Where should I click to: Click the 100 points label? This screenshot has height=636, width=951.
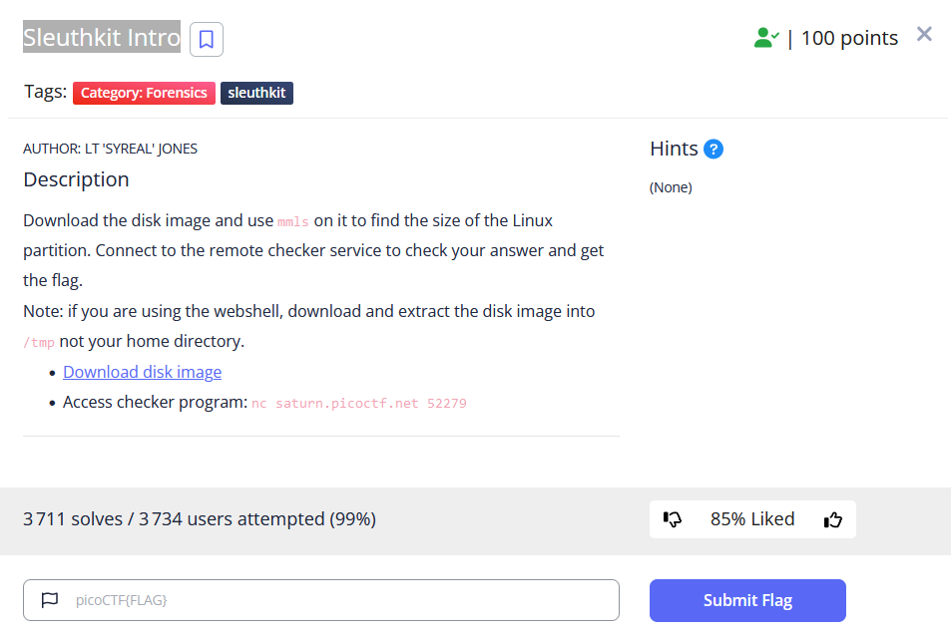click(849, 38)
